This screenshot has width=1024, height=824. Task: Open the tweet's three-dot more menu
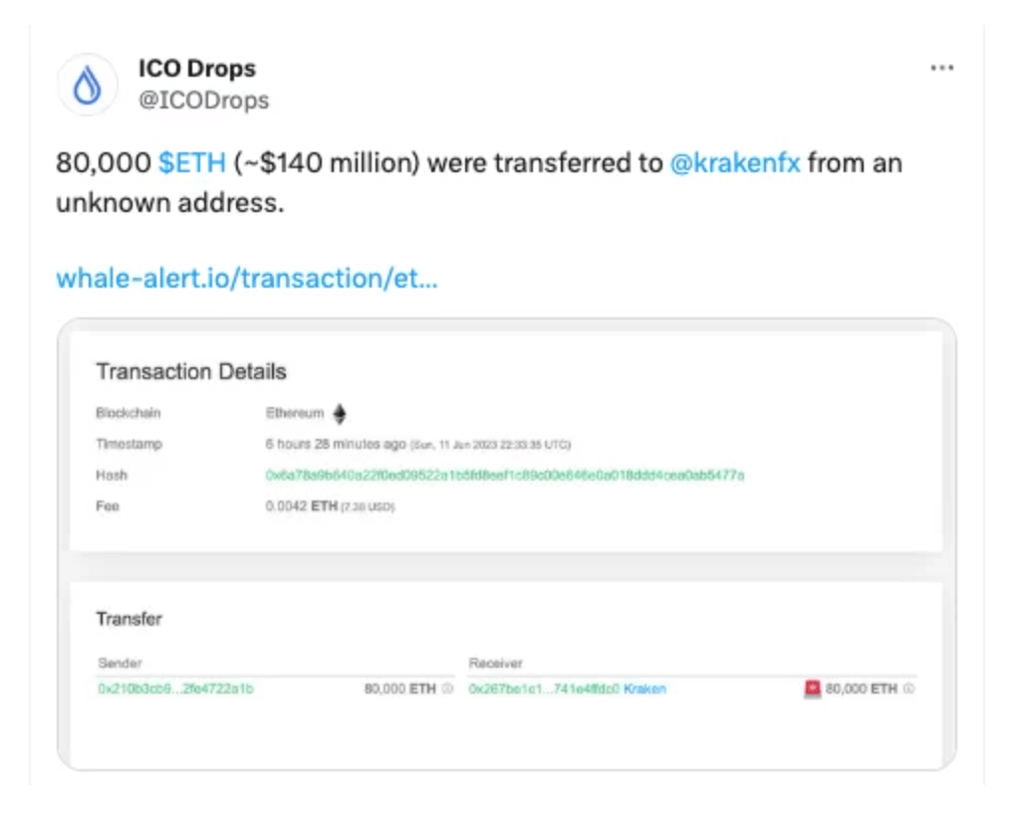[941, 68]
